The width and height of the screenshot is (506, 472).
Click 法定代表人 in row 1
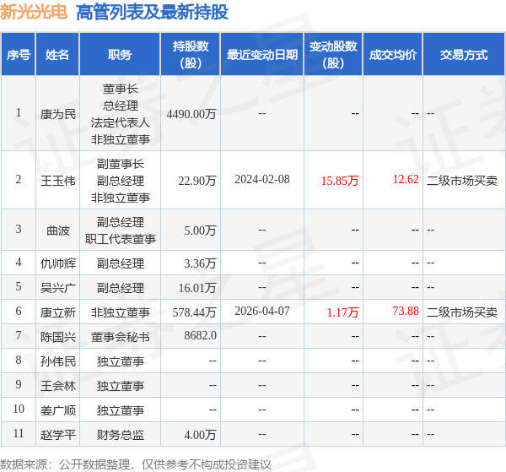pyautogui.click(x=121, y=122)
